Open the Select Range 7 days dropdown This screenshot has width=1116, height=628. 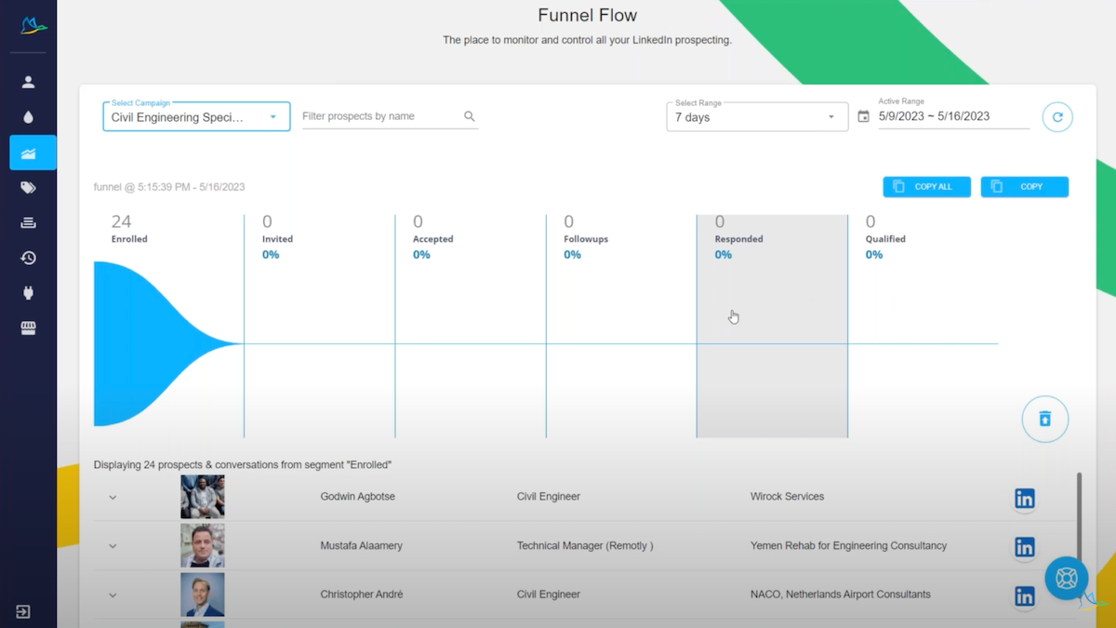click(757, 116)
